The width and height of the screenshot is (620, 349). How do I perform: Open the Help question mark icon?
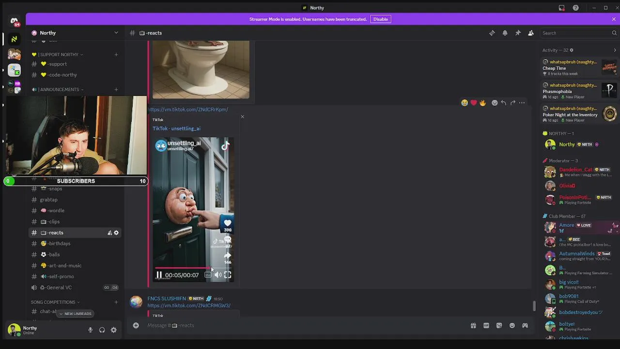tap(575, 8)
